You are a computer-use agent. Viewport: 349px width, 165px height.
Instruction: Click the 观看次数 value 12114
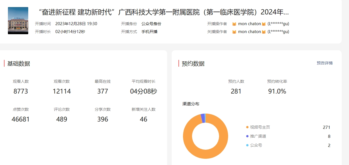(62, 91)
